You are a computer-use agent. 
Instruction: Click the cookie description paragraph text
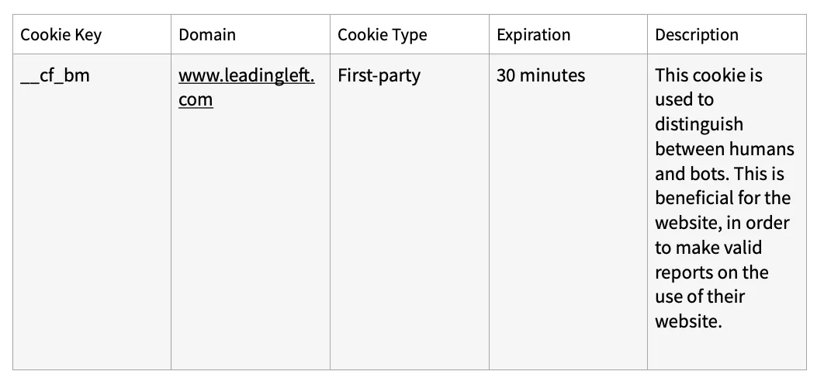pyautogui.click(x=725, y=198)
